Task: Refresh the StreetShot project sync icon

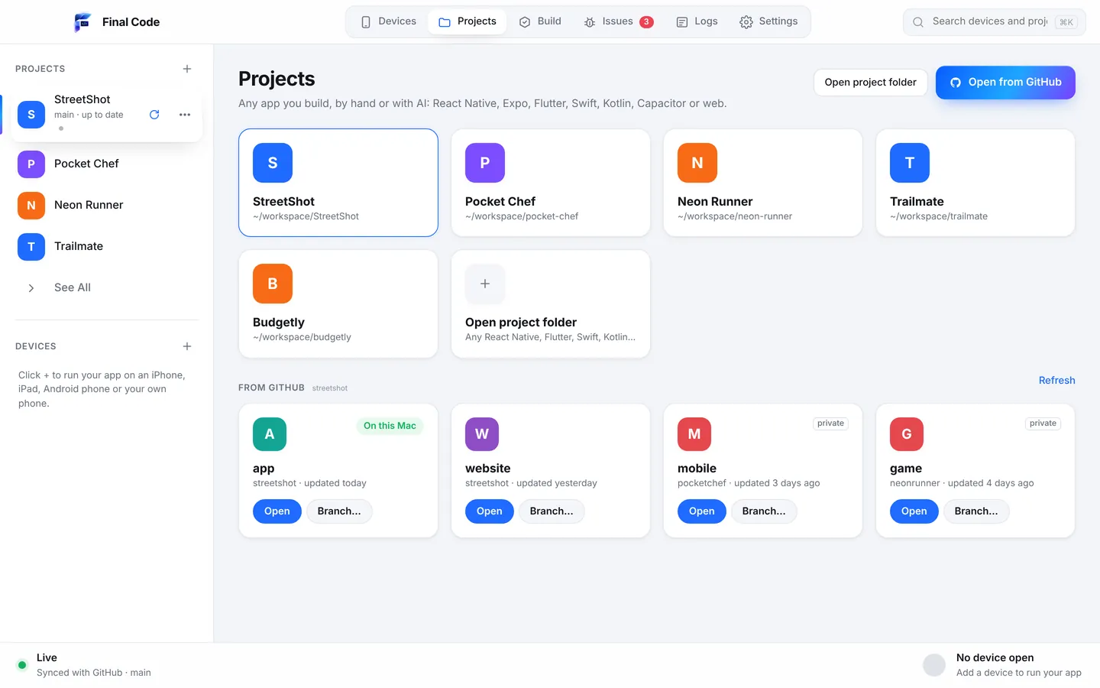Action: point(154,115)
